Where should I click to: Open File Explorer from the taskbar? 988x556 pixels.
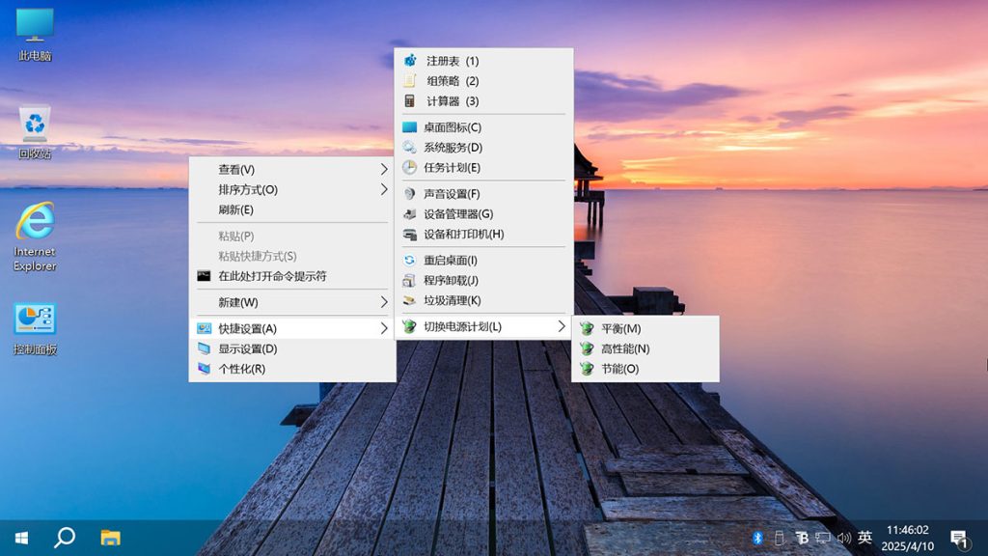coord(110,538)
